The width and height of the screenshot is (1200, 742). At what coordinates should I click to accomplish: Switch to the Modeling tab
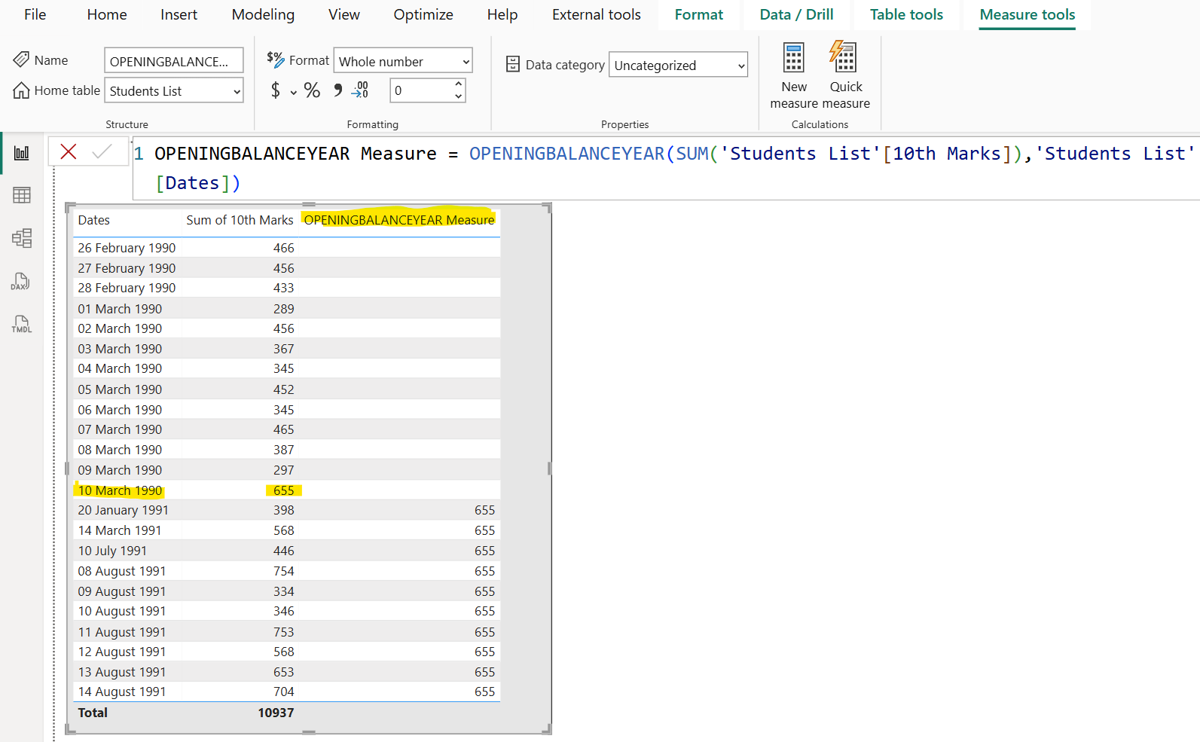pyautogui.click(x=263, y=14)
